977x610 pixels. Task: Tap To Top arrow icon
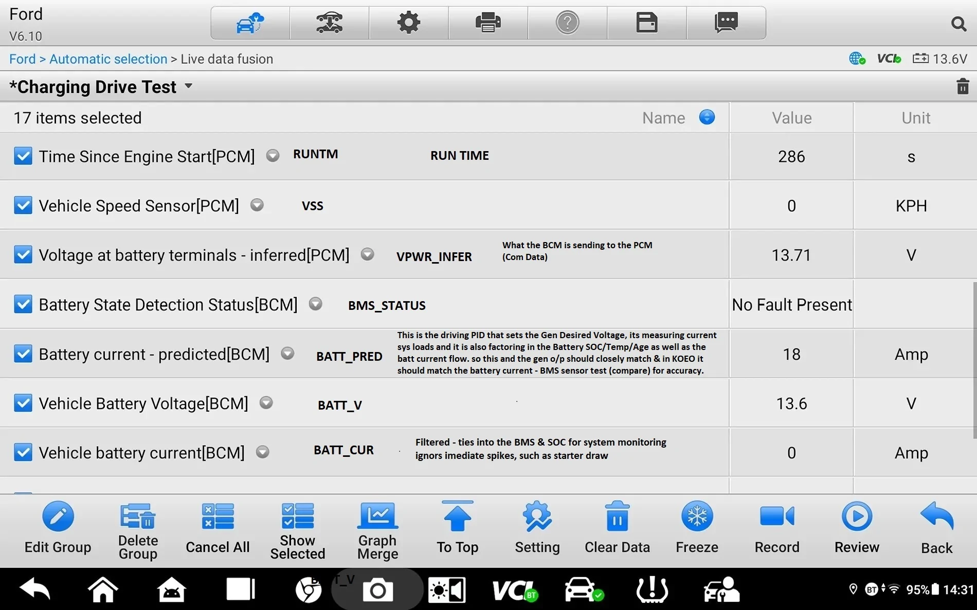(458, 516)
